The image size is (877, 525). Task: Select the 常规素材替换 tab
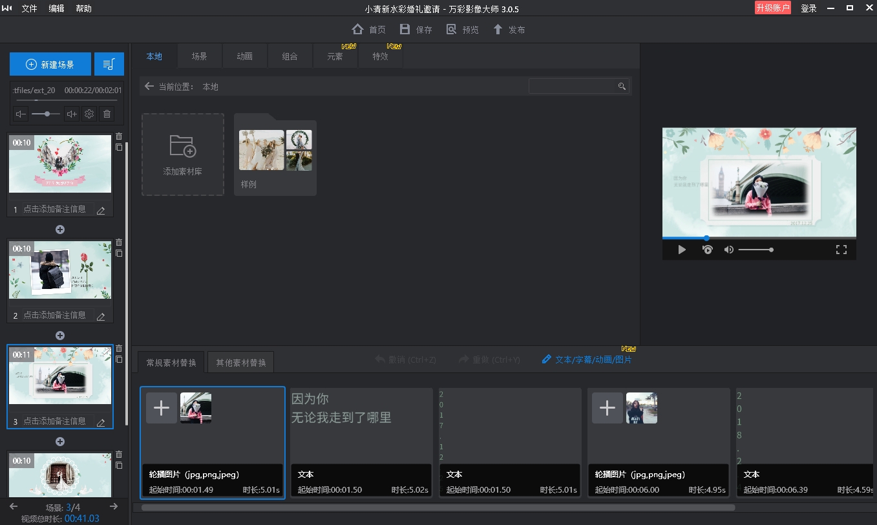[x=171, y=363]
